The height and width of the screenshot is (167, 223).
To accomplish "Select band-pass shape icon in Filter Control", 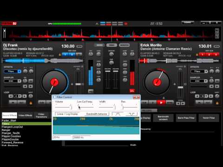I will (118, 114).
